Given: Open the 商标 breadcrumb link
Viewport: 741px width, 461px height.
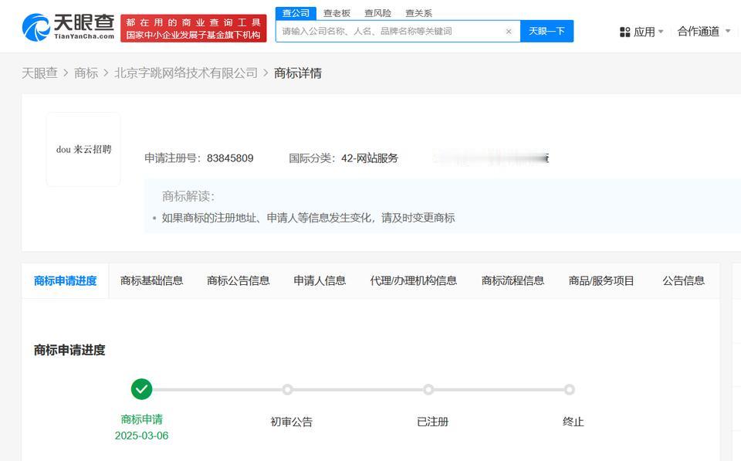Looking at the screenshot, I should click(86, 73).
